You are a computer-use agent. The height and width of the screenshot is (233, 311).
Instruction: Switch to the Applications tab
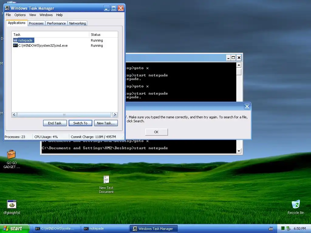(x=17, y=23)
